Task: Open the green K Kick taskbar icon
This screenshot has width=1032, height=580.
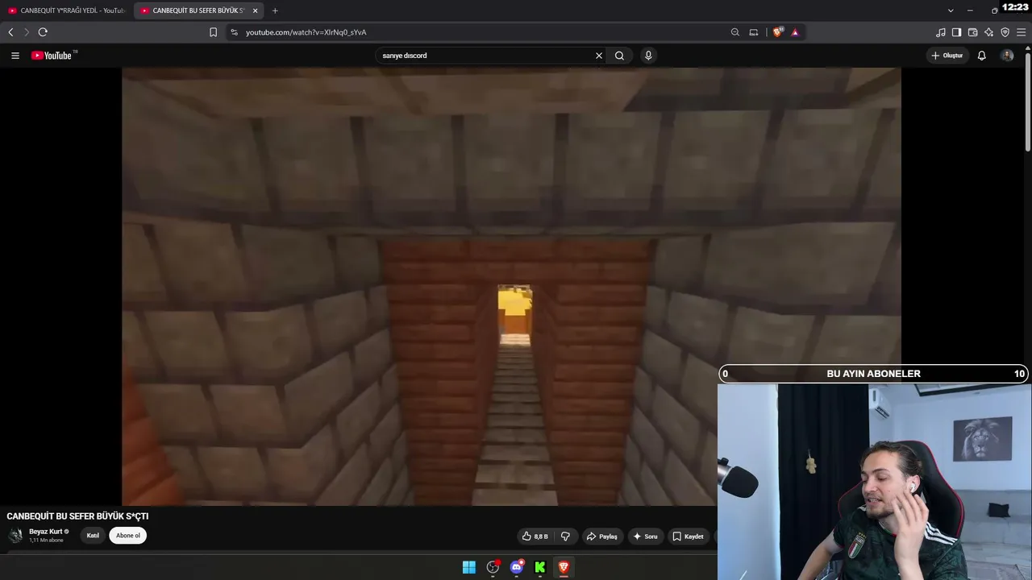Action: tap(540, 567)
